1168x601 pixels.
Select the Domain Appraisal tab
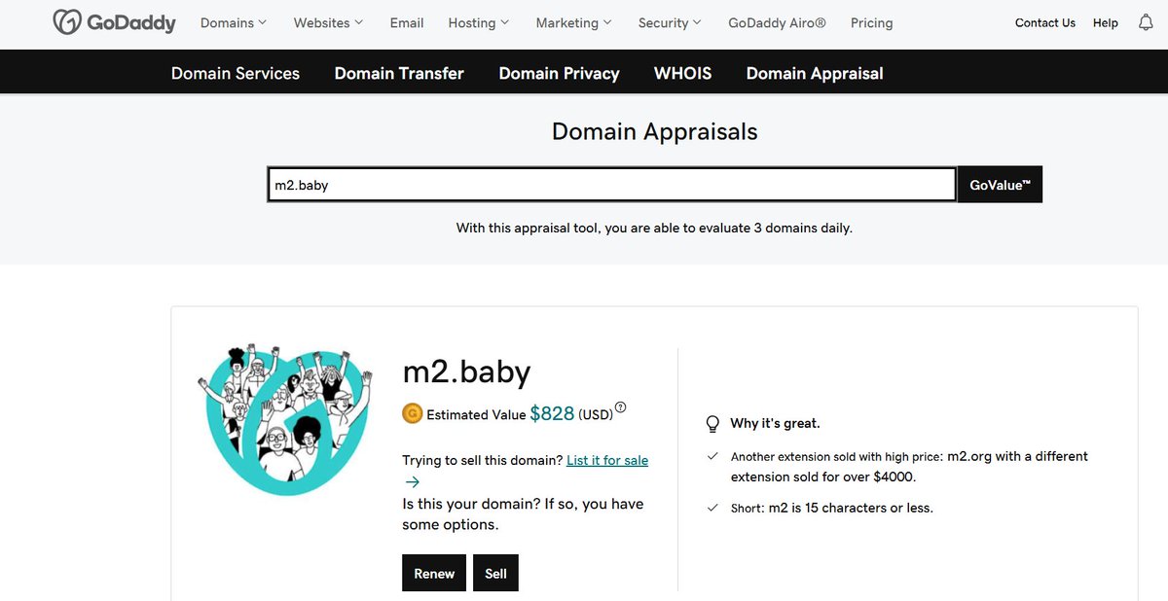click(815, 73)
